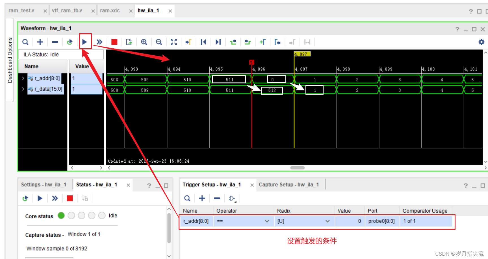488x259 pixels.
Task: Export ILA data from waveform toolbar
Action: tap(129, 42)
